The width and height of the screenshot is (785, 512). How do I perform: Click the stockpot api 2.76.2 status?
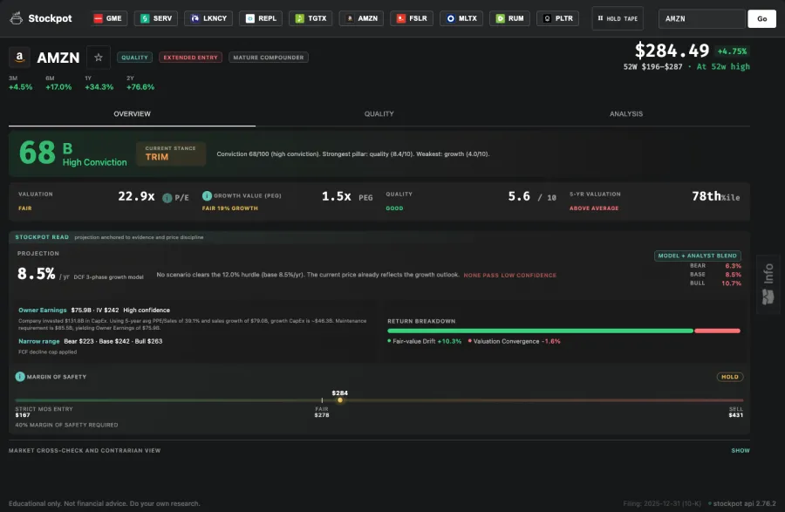[x=742, y=503]
